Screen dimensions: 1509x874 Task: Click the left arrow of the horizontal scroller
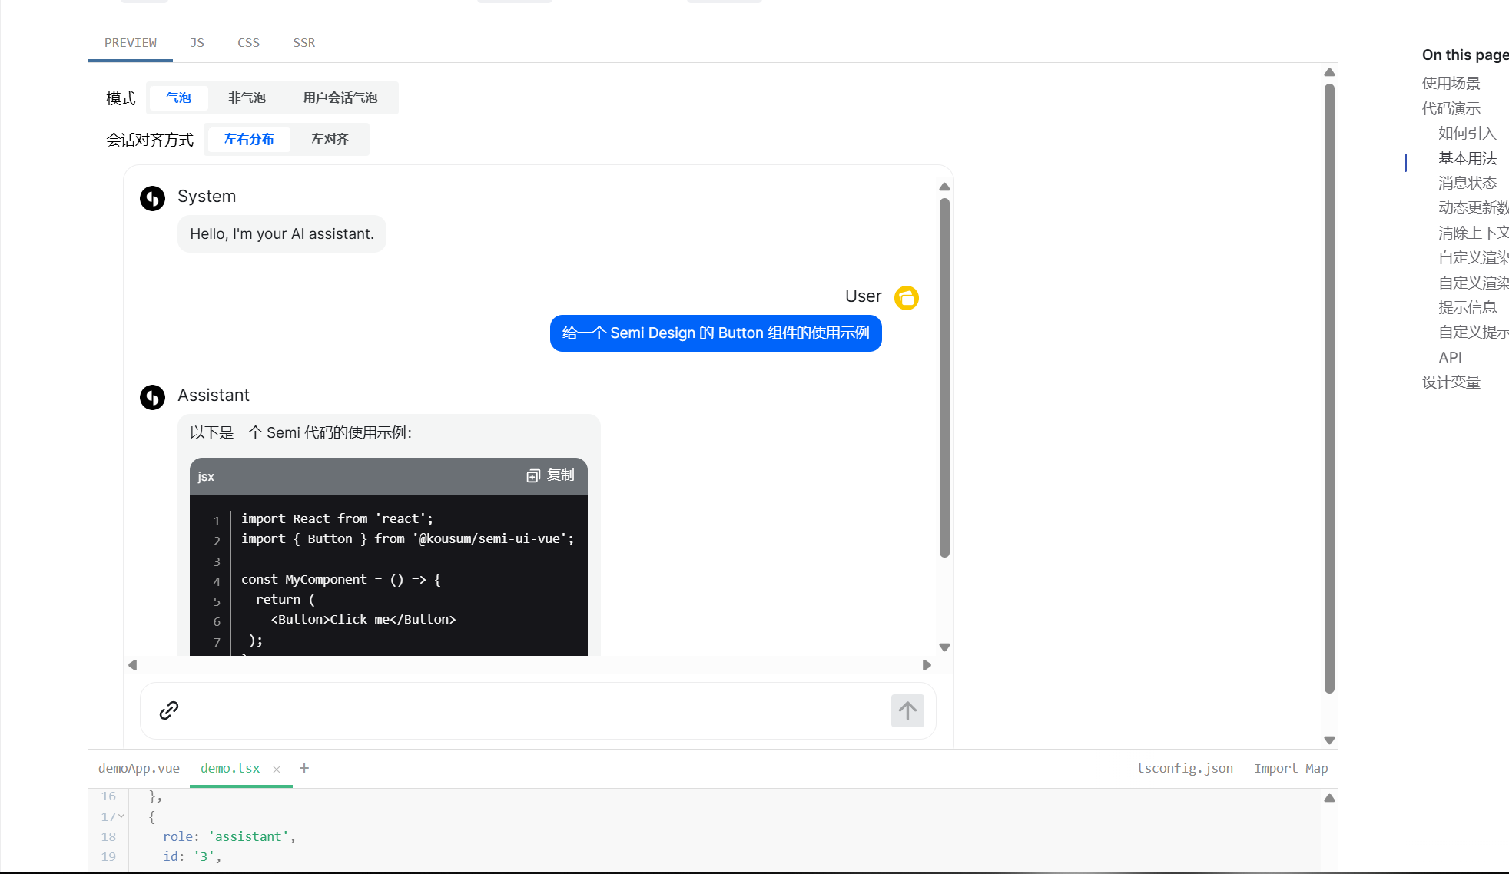coord(132,665)
